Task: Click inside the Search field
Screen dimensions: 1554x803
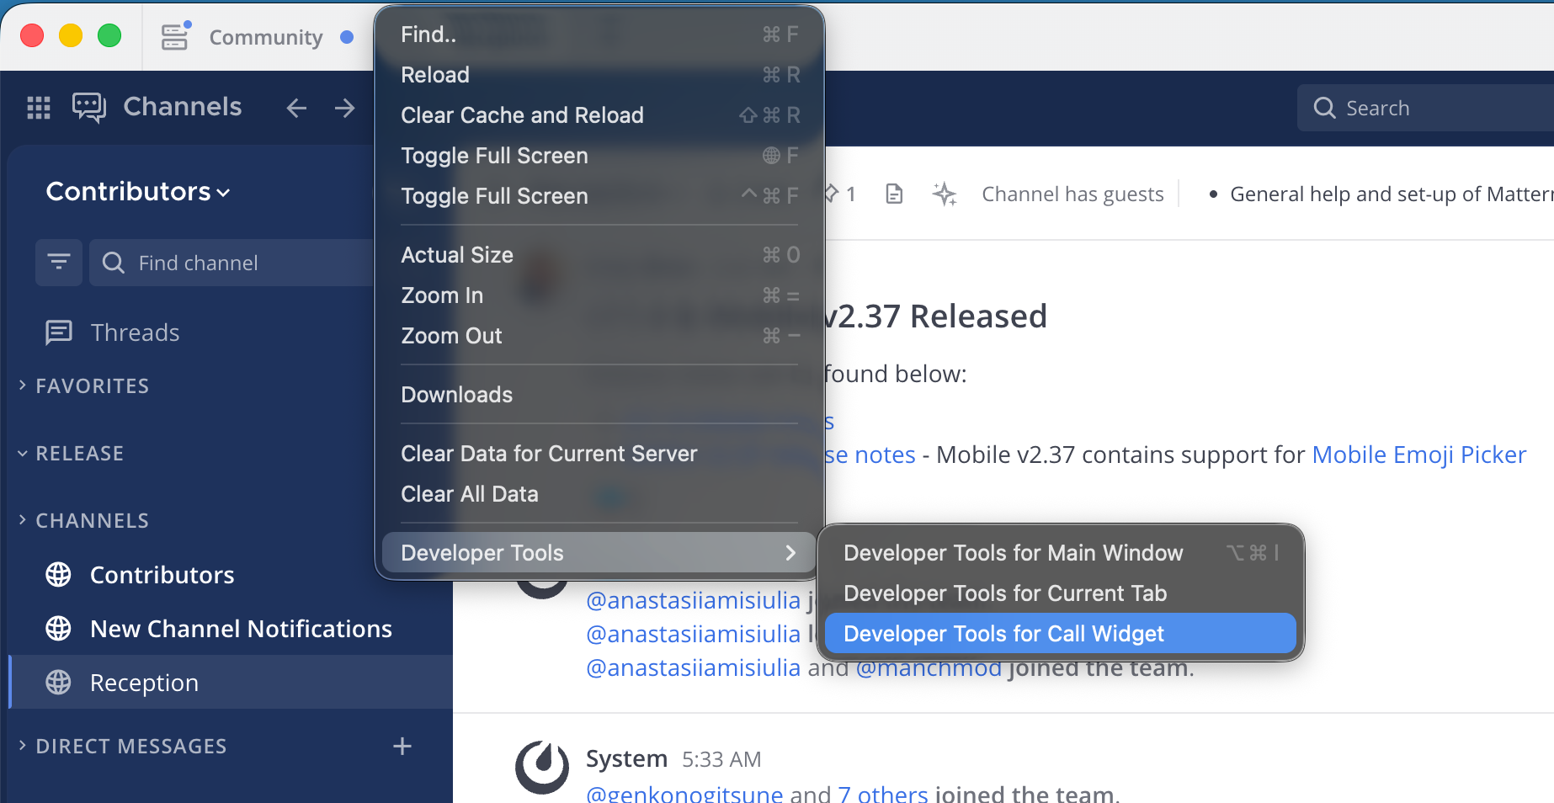Action: (x=1431, y=108)
